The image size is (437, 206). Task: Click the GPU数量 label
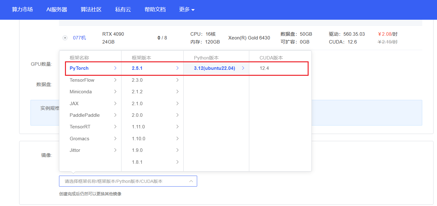pyautogui.click(x=41, y=64)
